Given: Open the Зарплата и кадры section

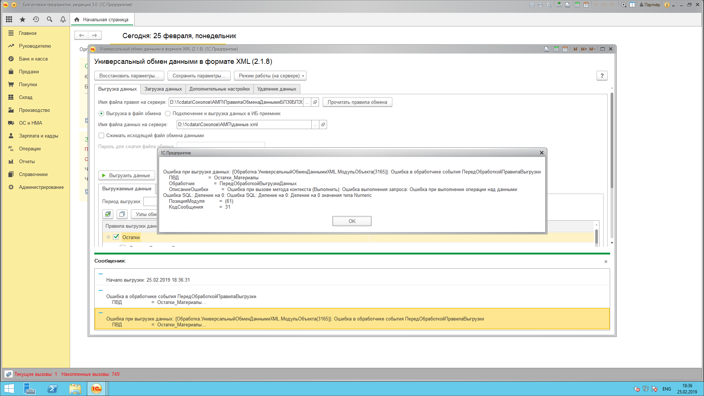Looking at the screenshot, I should pos(38,136).
